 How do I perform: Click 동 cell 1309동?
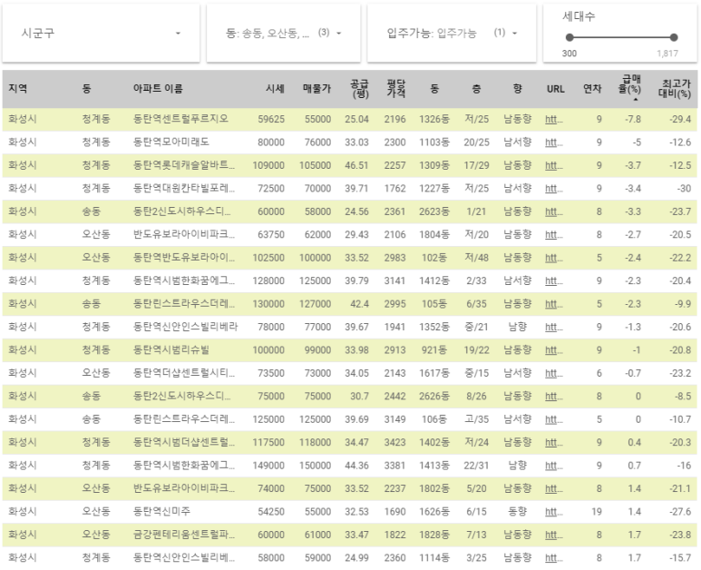point(434,165)
